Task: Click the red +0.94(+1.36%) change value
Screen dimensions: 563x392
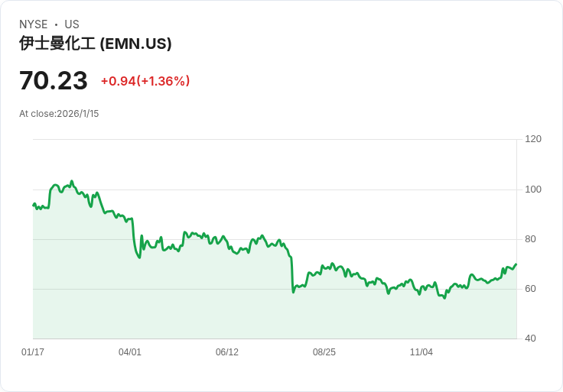Action: [145, 81]
